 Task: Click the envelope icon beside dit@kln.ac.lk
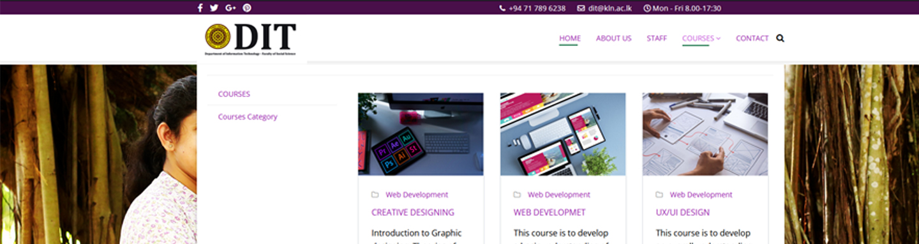pos(581,8)
